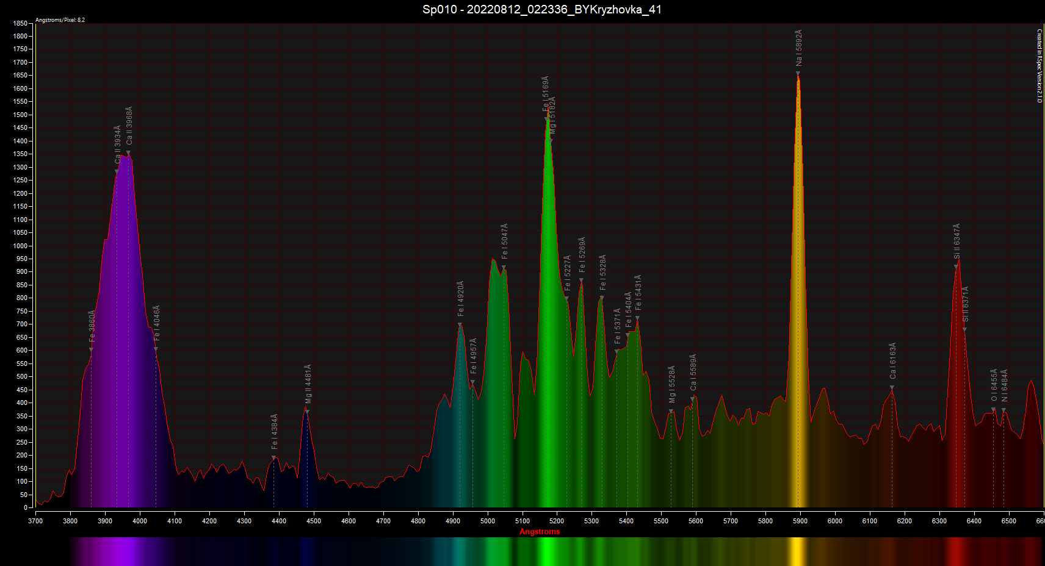Click the 'Angstroms/Pixel: 8.2' readout
Screen dimensions: 1045x566
(60, 20)
